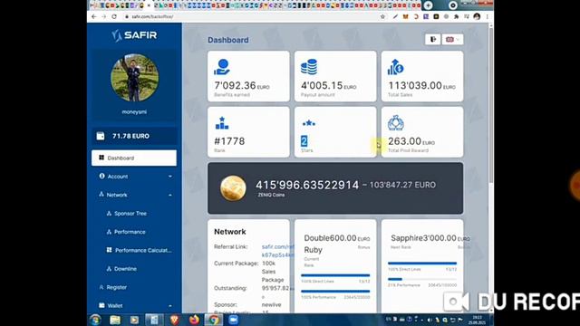
Task: Reload the page with refresh button
Action: pos(114,16)
